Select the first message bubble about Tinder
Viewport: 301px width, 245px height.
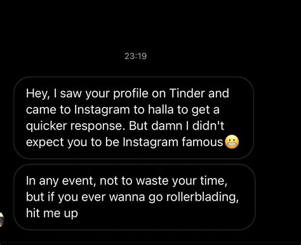(x=133, y=117)
